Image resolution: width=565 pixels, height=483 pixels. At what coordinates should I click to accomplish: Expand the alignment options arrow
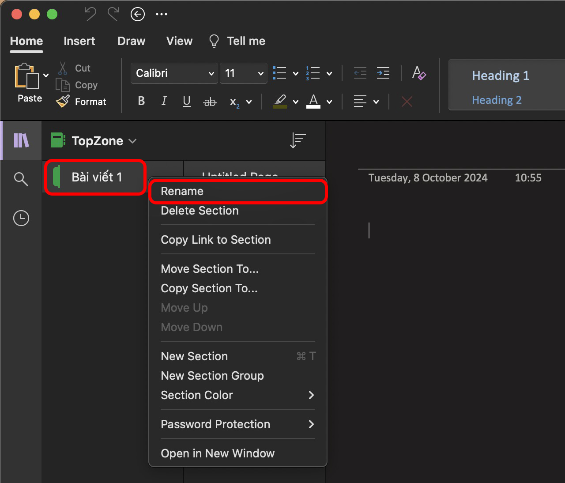[376, 102]
